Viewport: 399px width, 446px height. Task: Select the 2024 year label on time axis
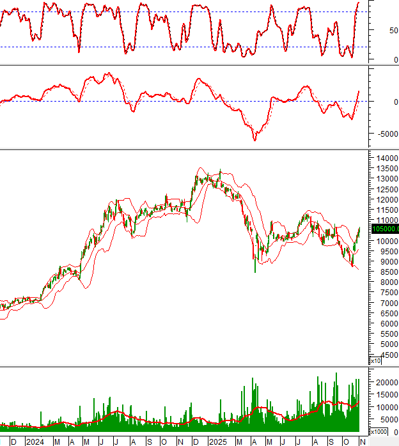(x=35, y=442)
